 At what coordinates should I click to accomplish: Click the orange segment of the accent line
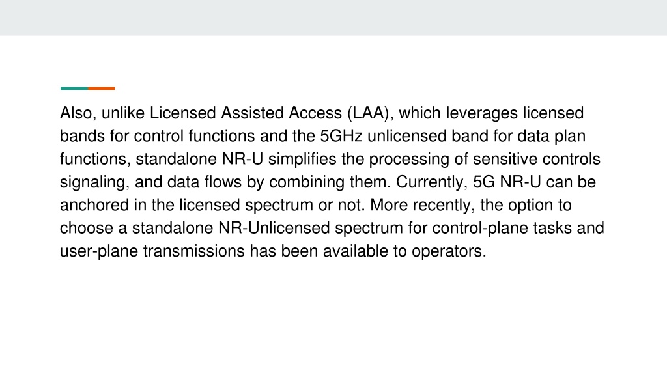pyautogui.click(x=101, y=89)
